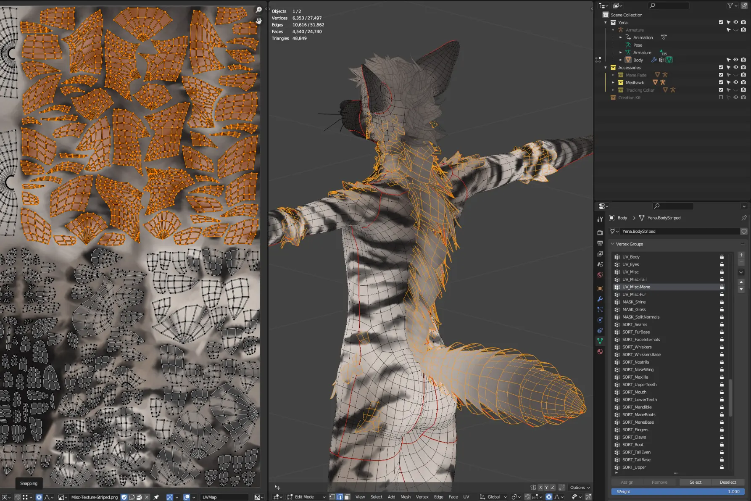Viewport: 751px width, 501px height.
Task: Open the UV menu in viewport header
Action: [x=466, y=497]
